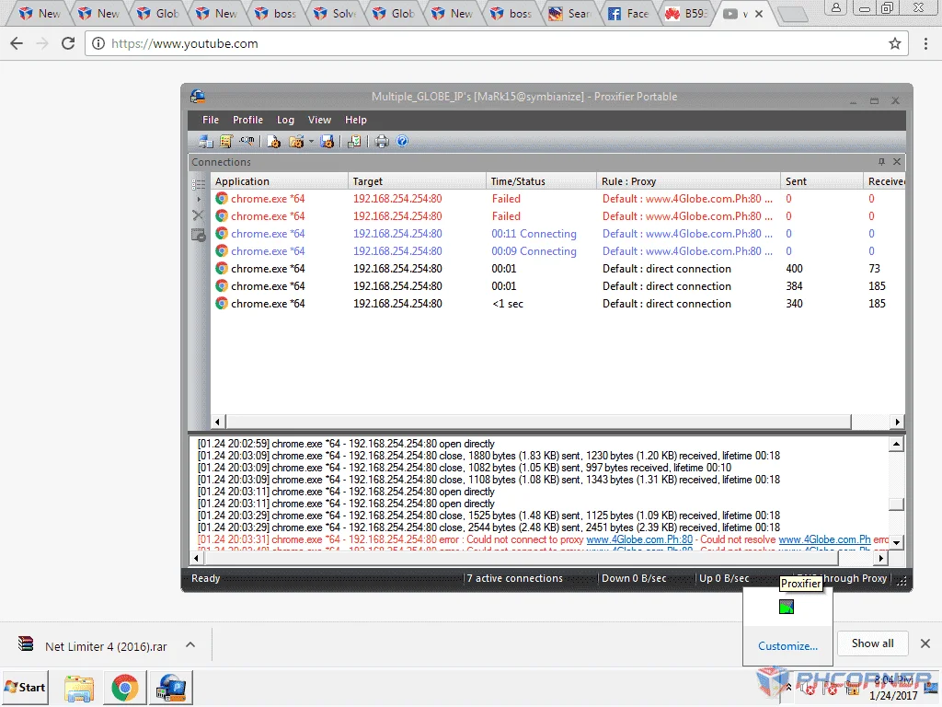This screenshot has width=942, height=707.
Task: Sort by Rule : Proxy column header
Action: tap(688, 181)
